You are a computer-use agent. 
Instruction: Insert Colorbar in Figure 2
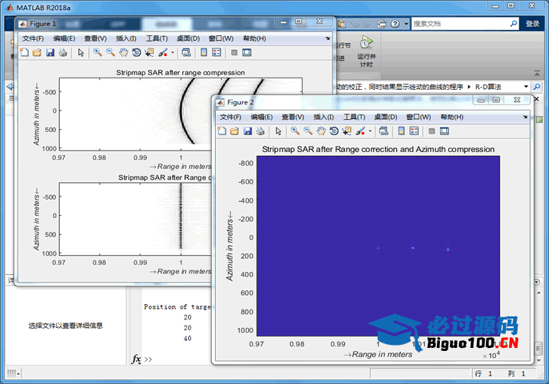tap(402, 131)
